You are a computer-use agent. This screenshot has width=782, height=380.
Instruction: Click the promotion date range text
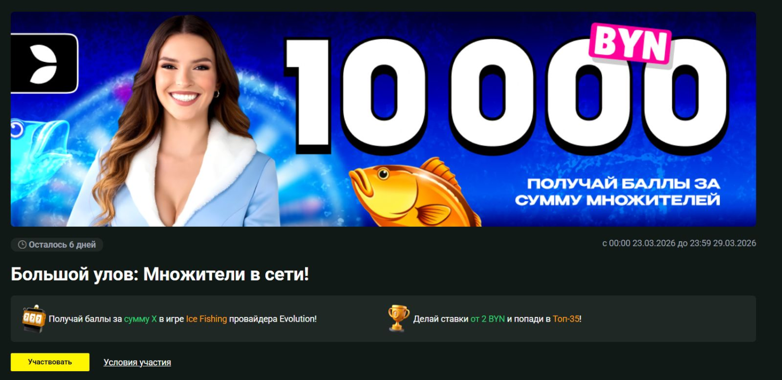pyautogui.click(x=679, y=243)
